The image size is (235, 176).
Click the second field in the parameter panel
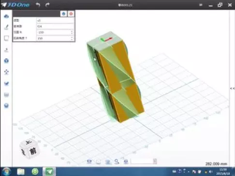[55, 26]
